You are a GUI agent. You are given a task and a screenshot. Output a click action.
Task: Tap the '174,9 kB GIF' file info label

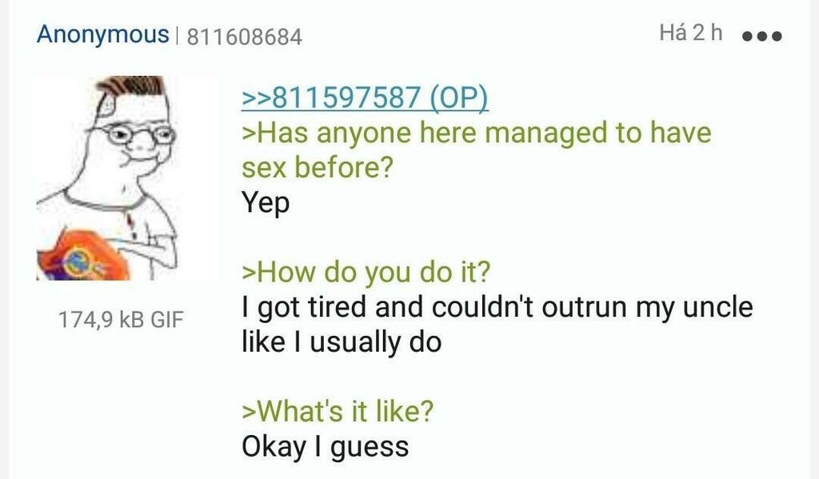click(121, 320)
